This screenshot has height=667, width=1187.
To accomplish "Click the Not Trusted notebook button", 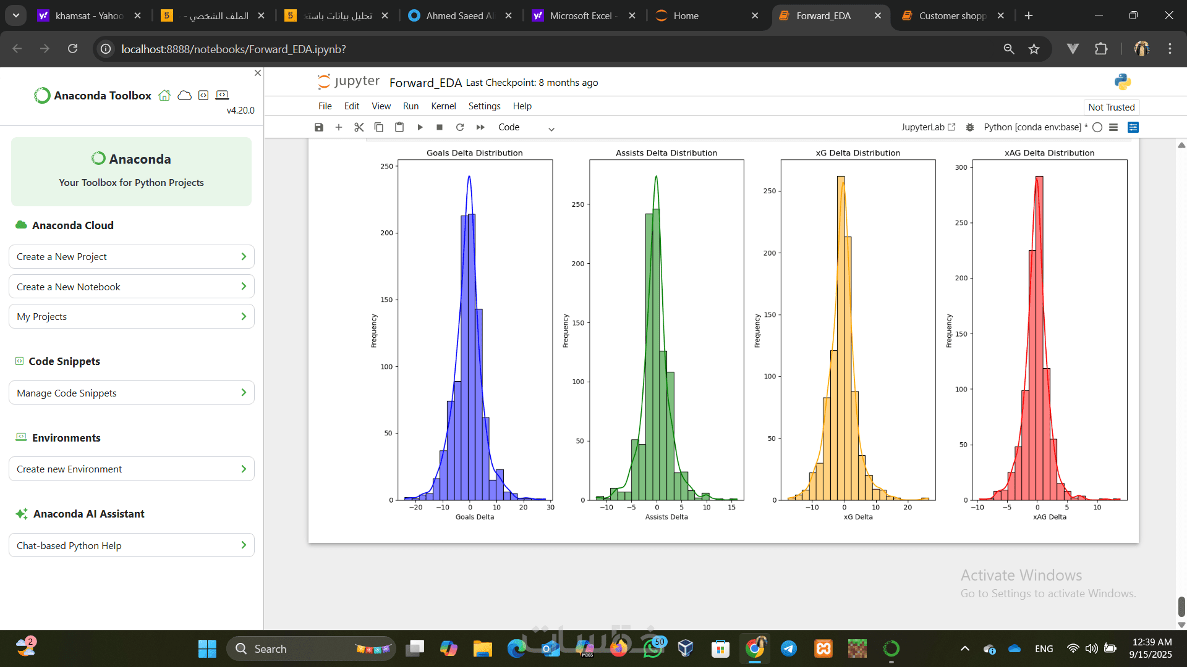I will tap(1111, 107).
